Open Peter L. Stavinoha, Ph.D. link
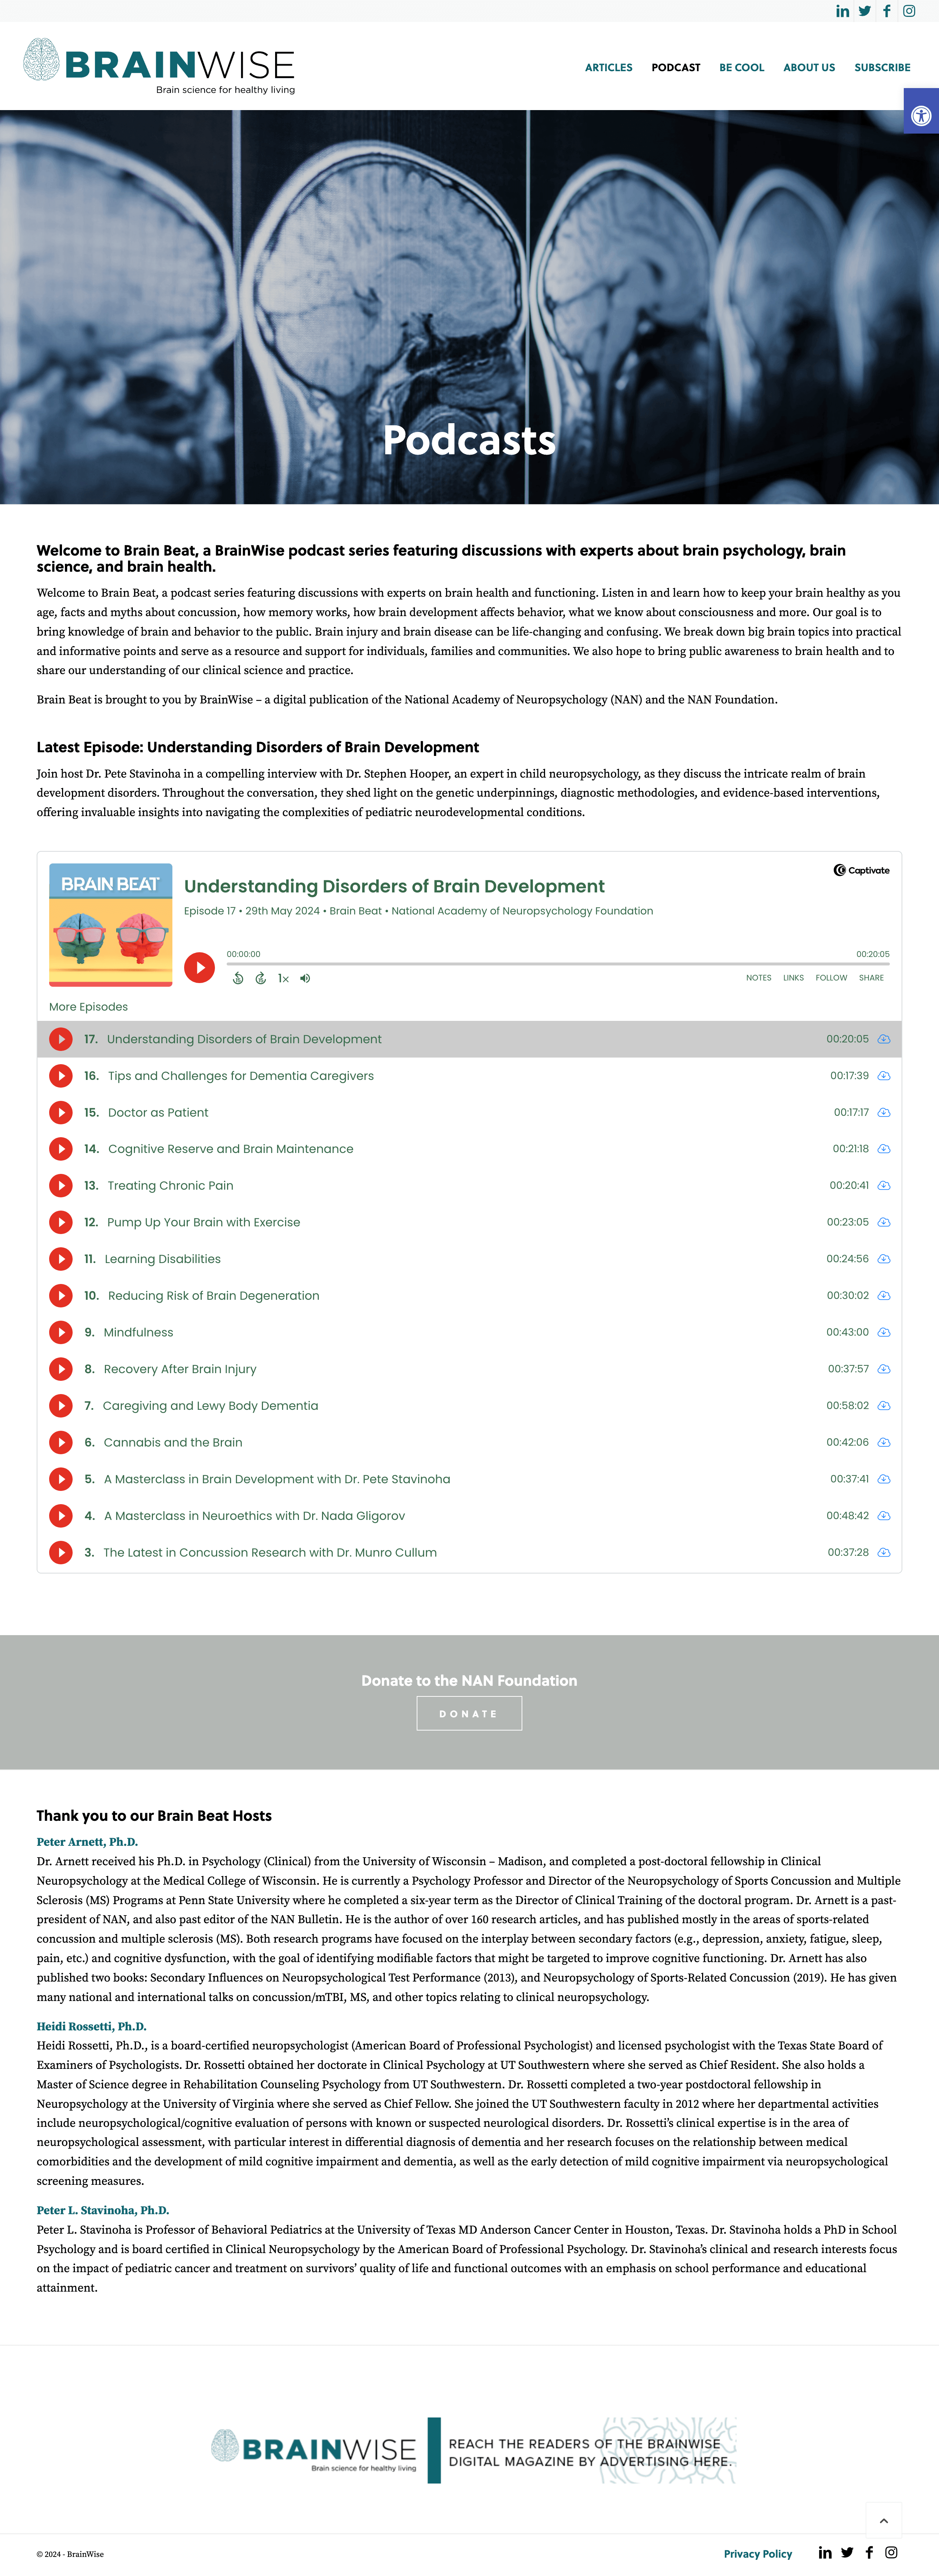 point(103,2211)
